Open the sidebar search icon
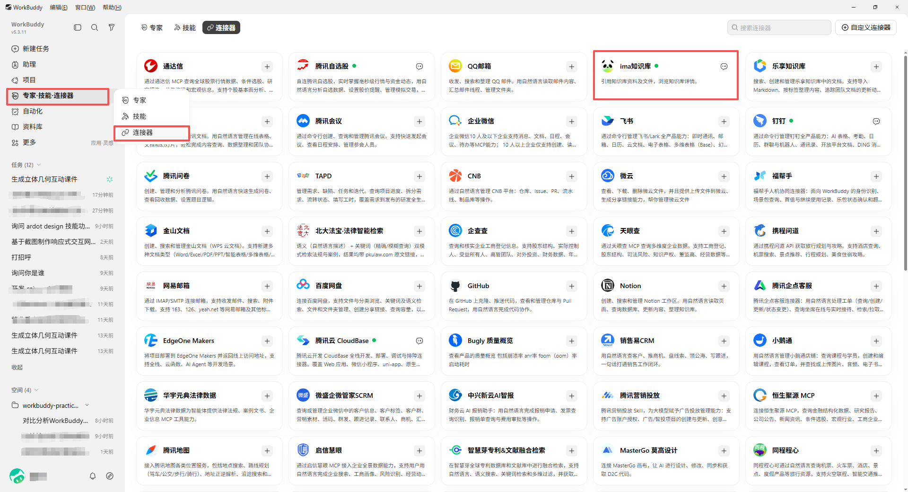 coord(95,27)
